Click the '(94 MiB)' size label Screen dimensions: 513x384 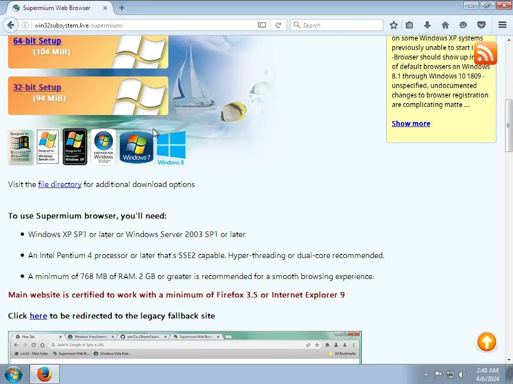(x=50, y=98)
